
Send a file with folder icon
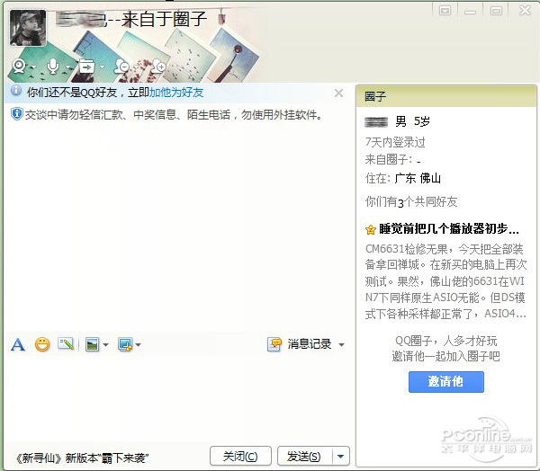pyautogui.click(x=86, y=66)
